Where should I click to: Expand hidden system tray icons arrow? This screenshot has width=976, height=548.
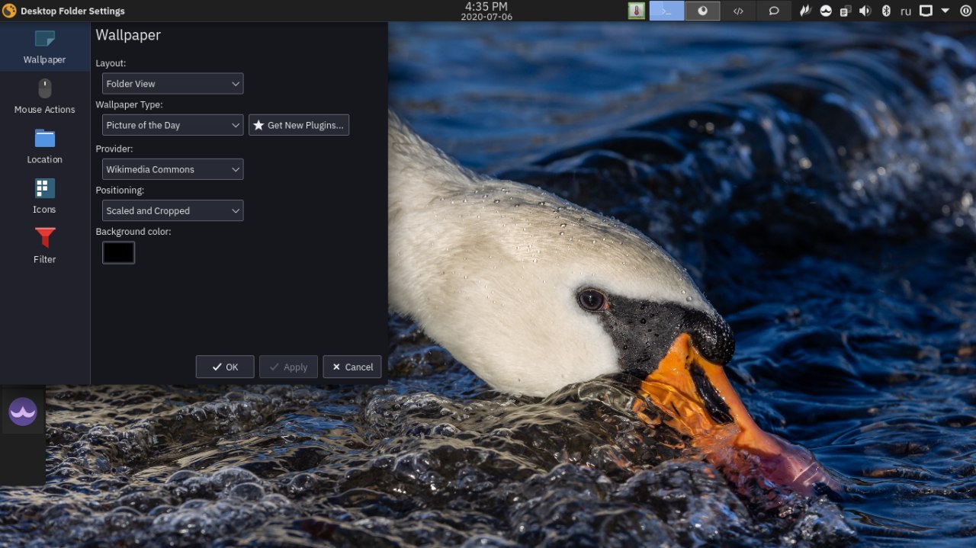pos(945,11)
